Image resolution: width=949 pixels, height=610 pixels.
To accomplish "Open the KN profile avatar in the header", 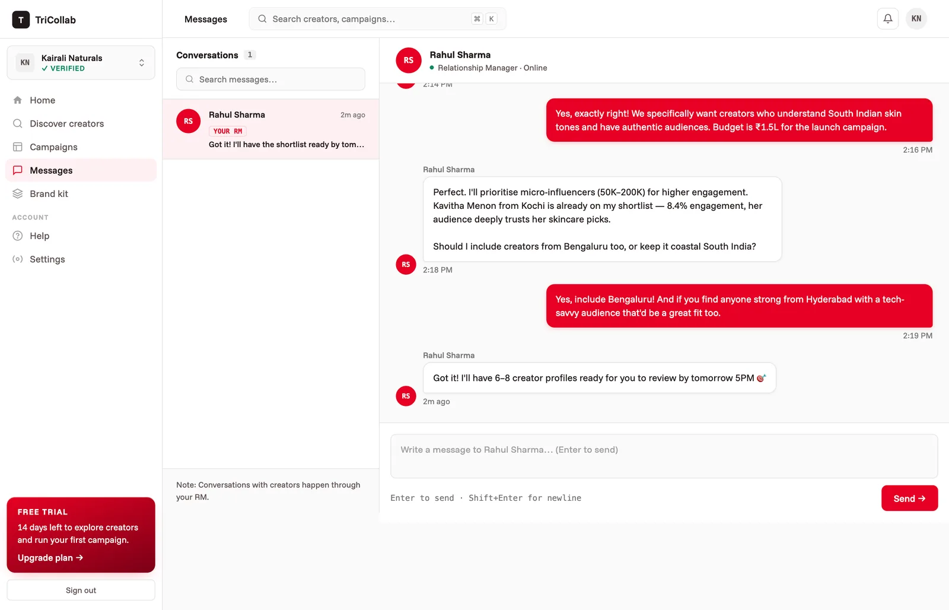I will (916, 18).
